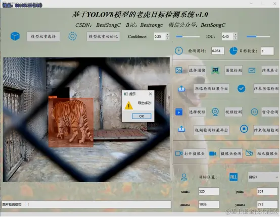280x217 pixels.
Task: Click the pause icon beside 暂停检测
Action: coord(254,112)
